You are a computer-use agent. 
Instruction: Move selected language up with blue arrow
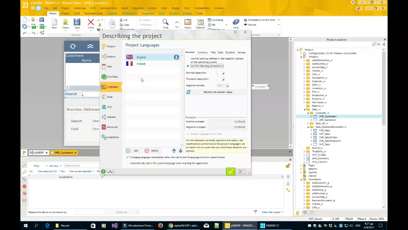tap(174, 150)
